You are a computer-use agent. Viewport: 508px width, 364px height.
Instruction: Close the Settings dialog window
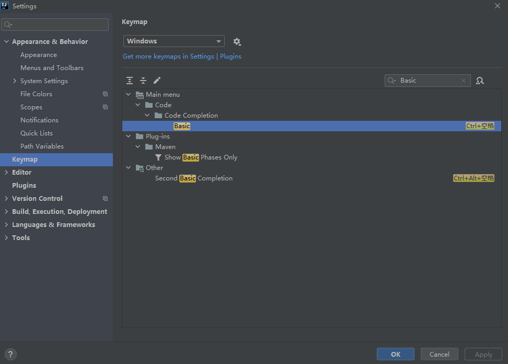pyautogui.click(x=498, y=6)
